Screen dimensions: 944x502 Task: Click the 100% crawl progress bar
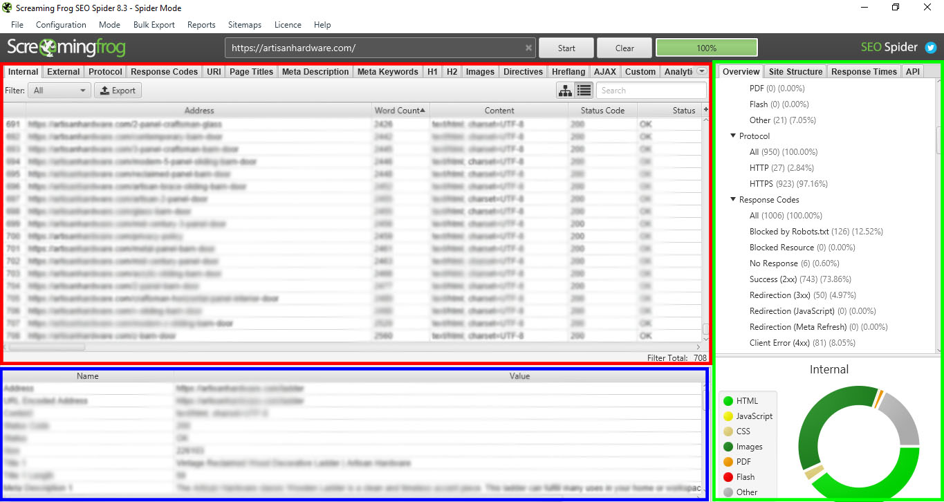706,48
